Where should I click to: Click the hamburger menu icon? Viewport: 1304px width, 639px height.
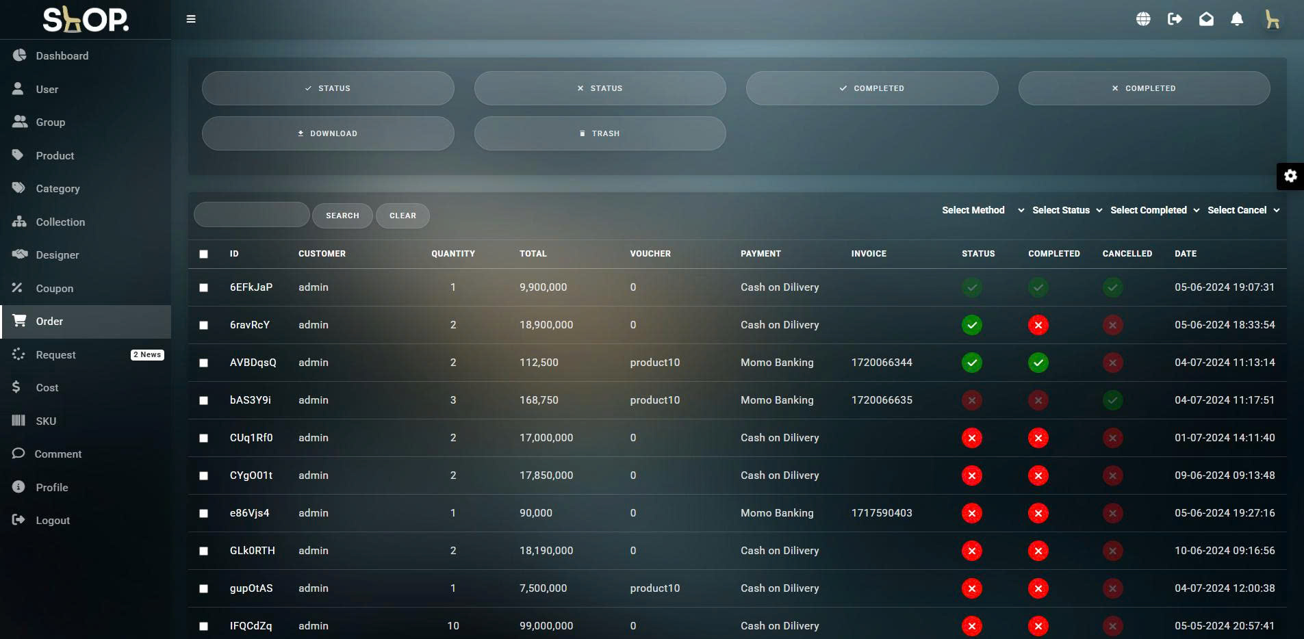[x=191, y=19]
